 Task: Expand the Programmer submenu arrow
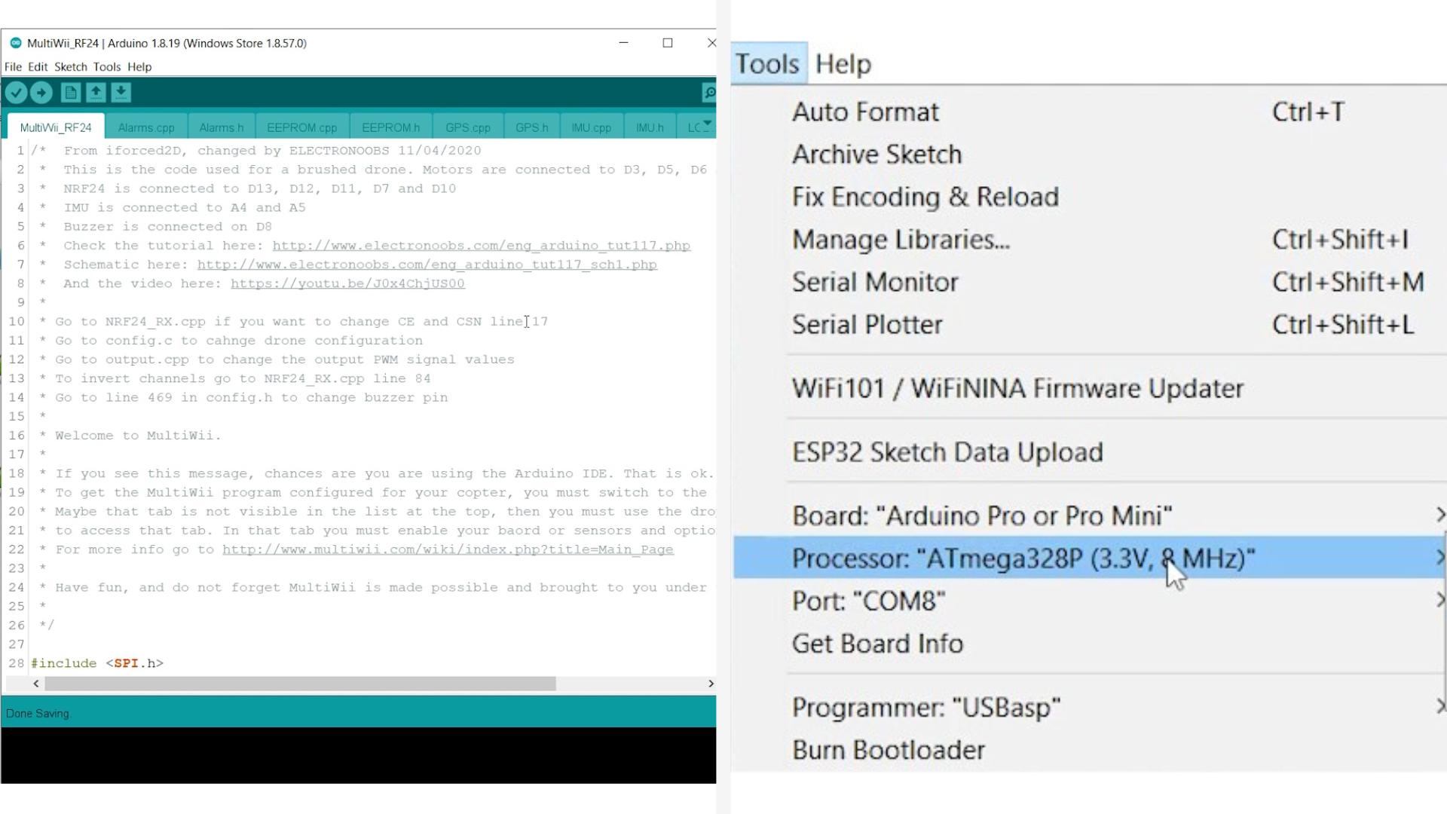tap(1440, 707)
